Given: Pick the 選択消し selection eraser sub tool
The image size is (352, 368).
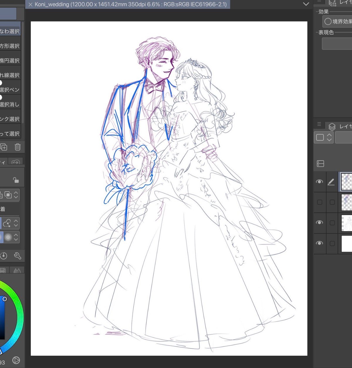Looking at the screenshot, I should [x=10, y=104].
